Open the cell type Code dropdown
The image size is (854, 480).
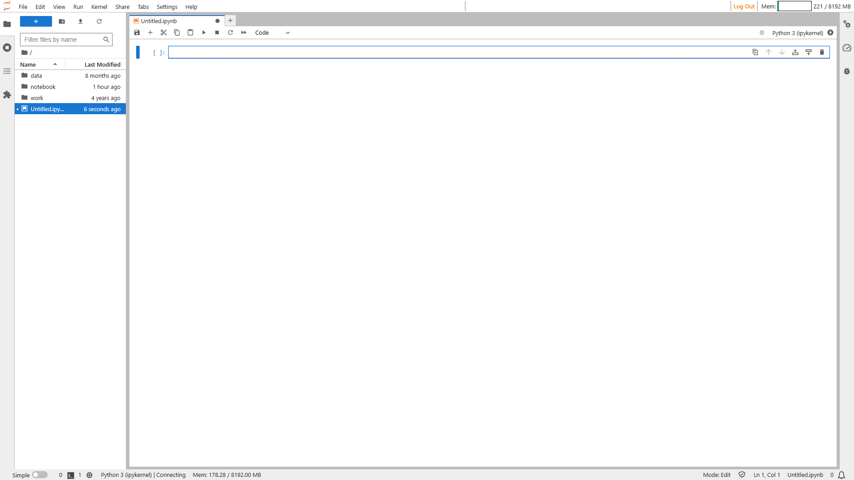(272, 32)
